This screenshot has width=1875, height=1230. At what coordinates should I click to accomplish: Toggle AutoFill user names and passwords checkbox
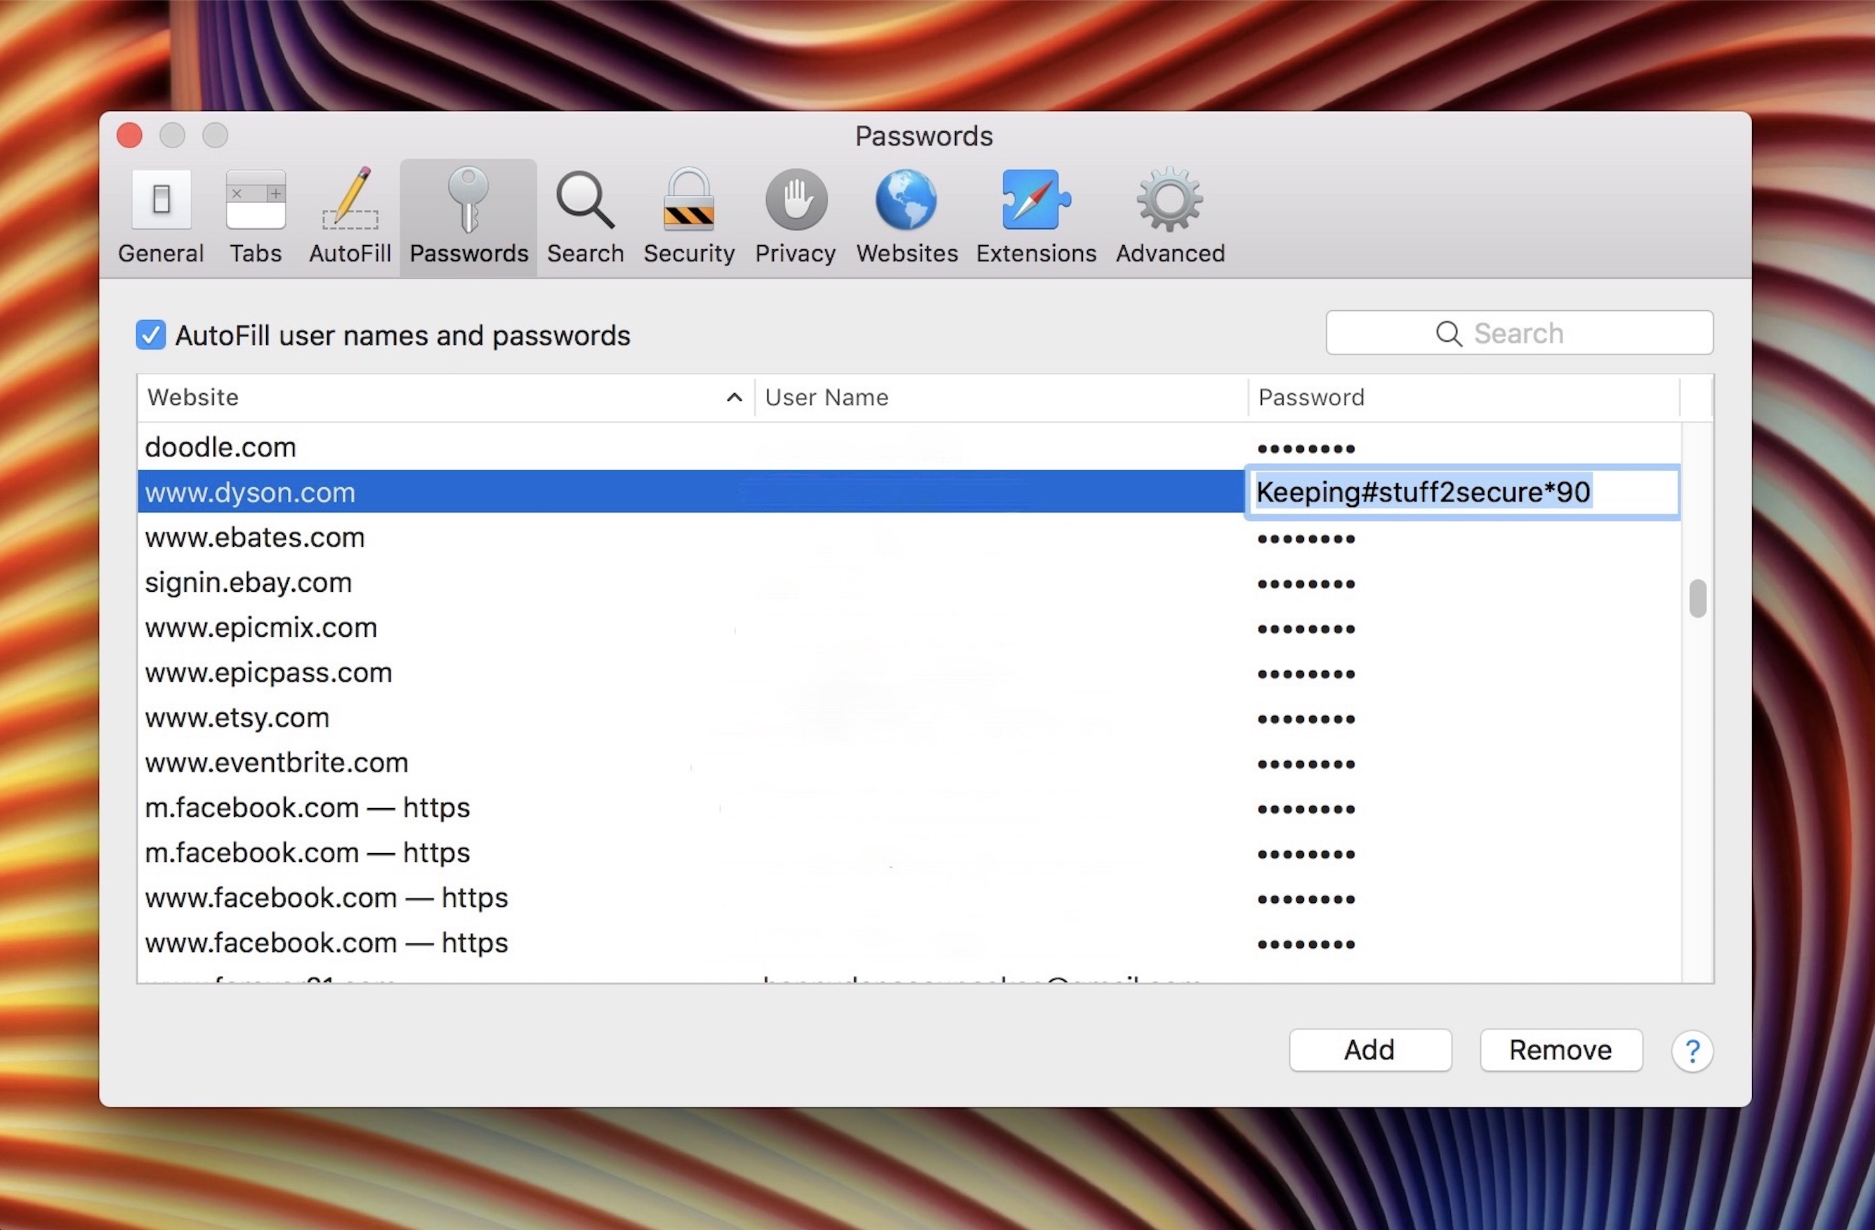(150, 333)
